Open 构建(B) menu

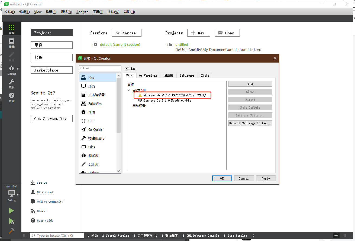(x=51, y=12)
